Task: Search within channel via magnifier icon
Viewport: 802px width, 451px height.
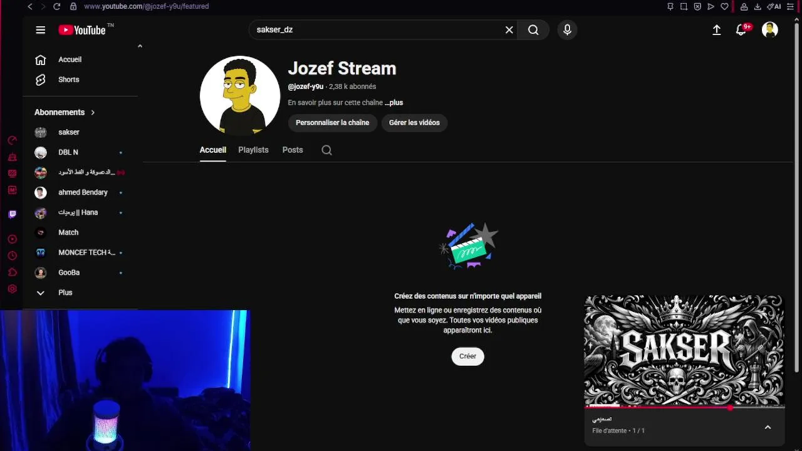Action: [x=326, y=150]
